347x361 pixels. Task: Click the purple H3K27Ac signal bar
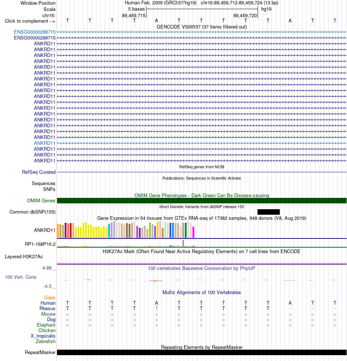tap(202, 264)
